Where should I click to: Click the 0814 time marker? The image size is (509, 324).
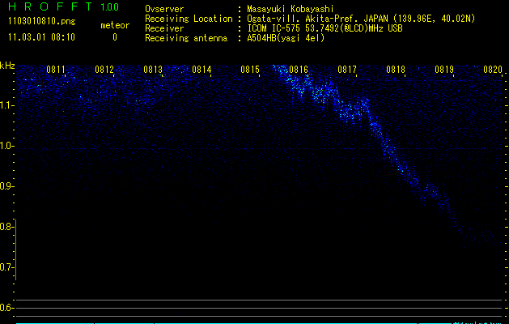201,70
